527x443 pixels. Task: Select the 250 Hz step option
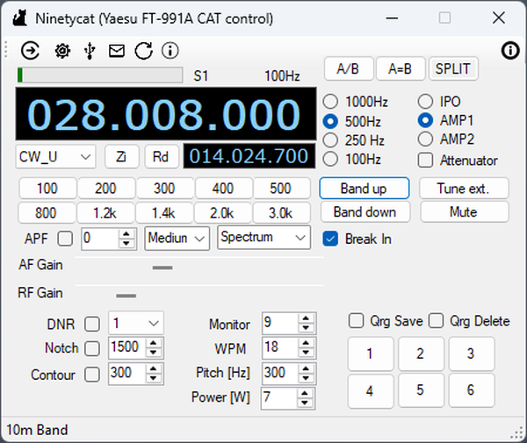(330, 140)
